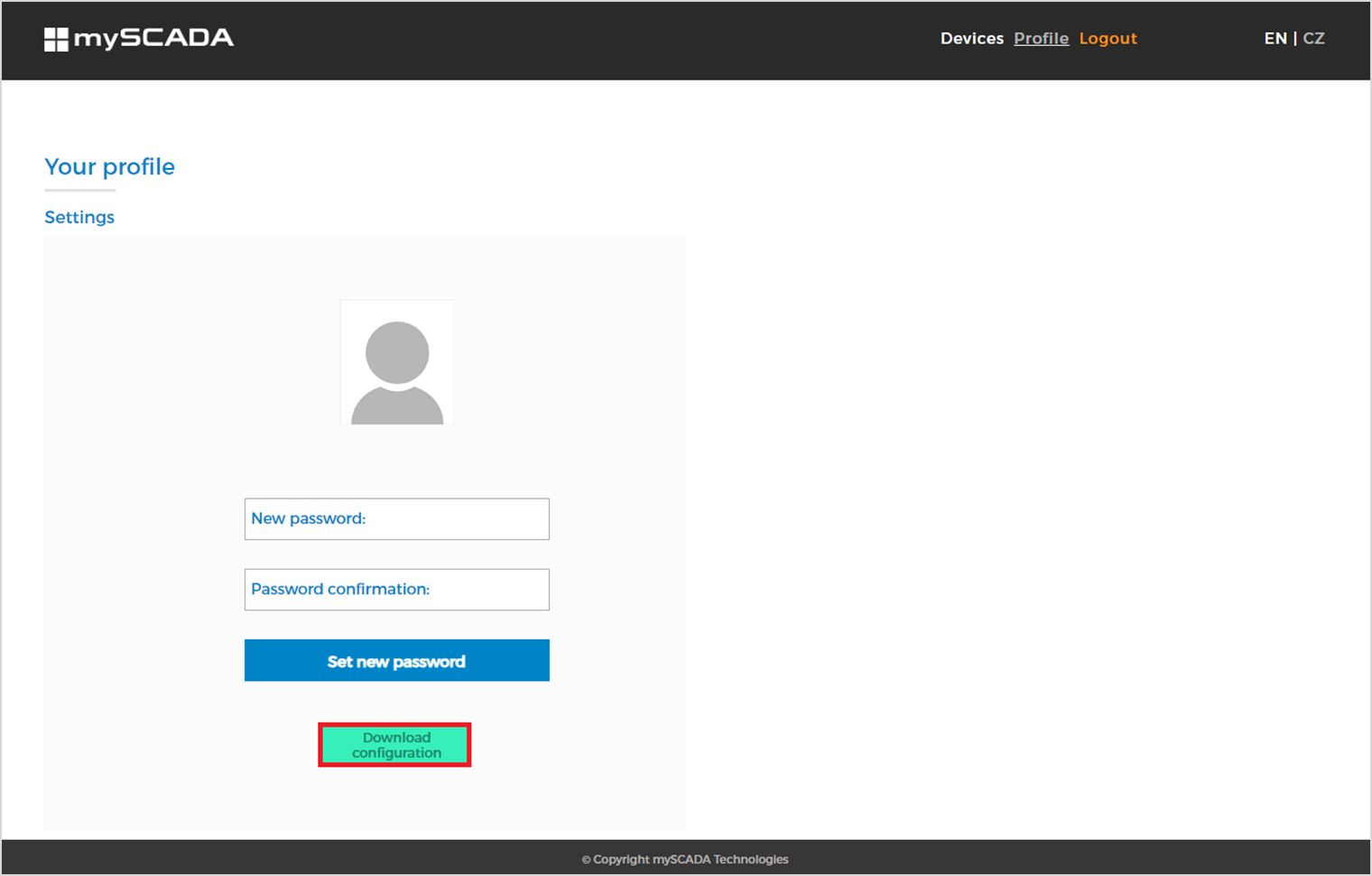
Task: Focus the New password field
Action: [x=397, y=519]
